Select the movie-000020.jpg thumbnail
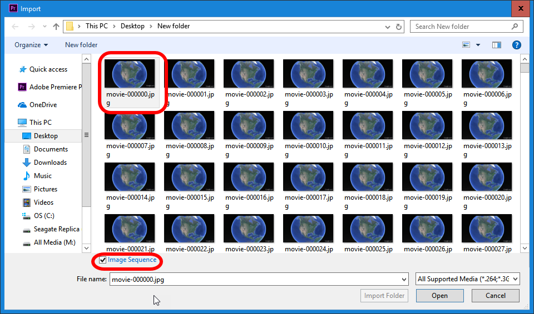 click(x=487, y=177)
